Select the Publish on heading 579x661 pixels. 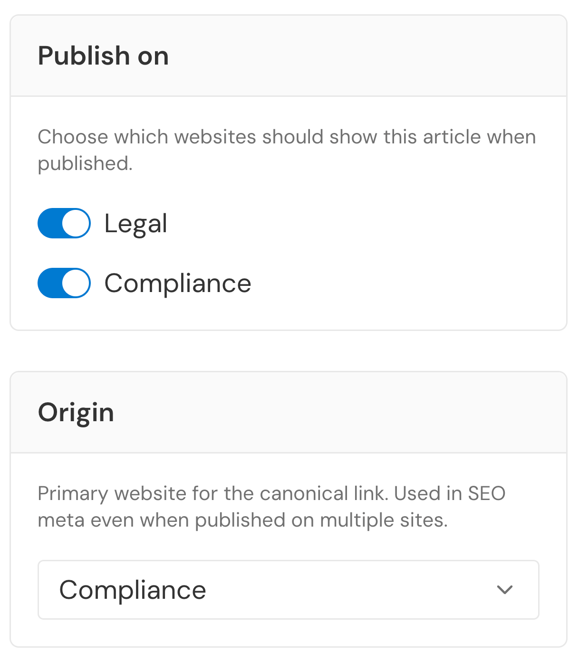[x=103, y=56]
